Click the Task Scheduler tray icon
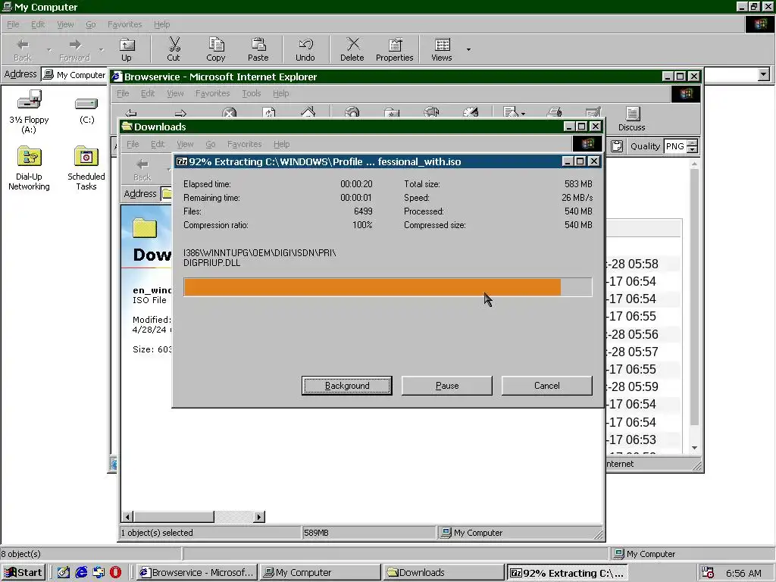Image resolution: width=776 pixels, height=582 pixels. [708, 573]
